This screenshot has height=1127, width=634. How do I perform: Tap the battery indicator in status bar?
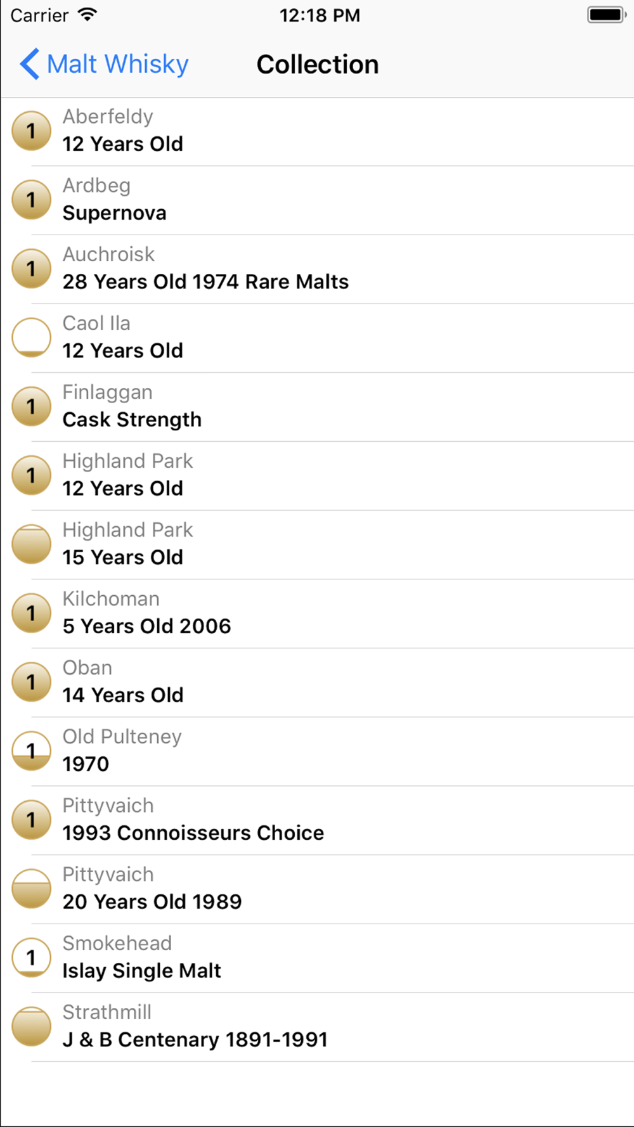606,15
